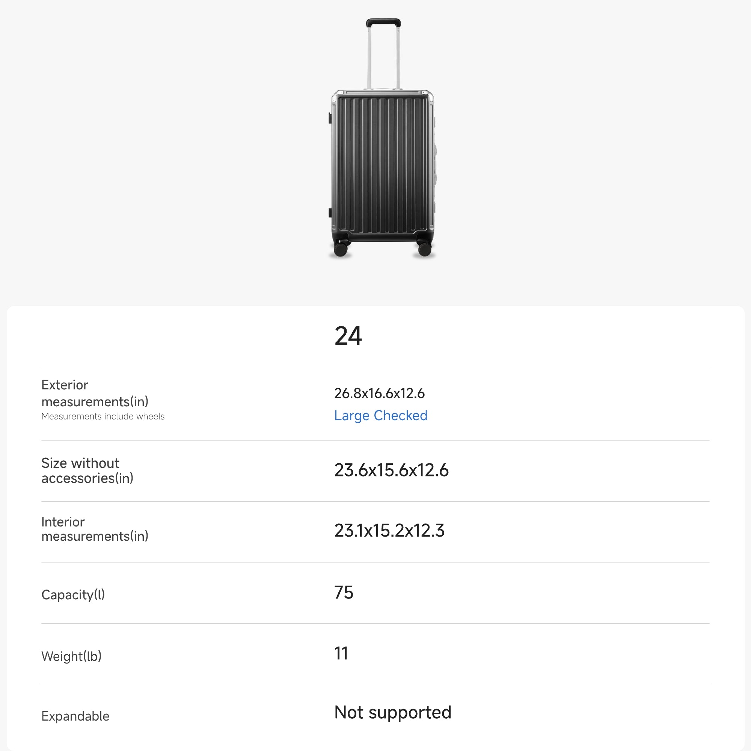Click the Exterior measurements(in) label
Screen dimensions: 751x751
(95, 393)
